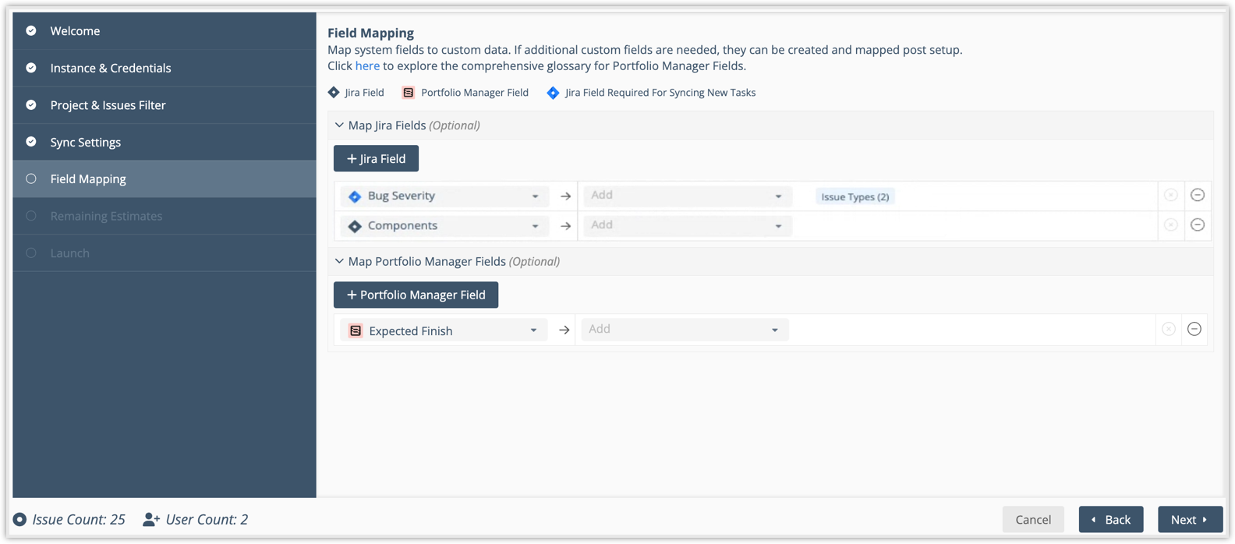Click the Next button

(x=1189, y=520)
